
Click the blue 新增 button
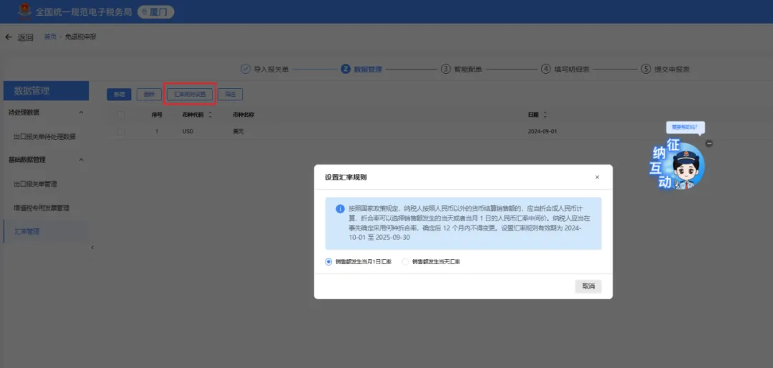tap(119, 95)
